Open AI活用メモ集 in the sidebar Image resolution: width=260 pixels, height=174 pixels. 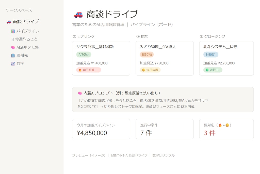[25, 47]
